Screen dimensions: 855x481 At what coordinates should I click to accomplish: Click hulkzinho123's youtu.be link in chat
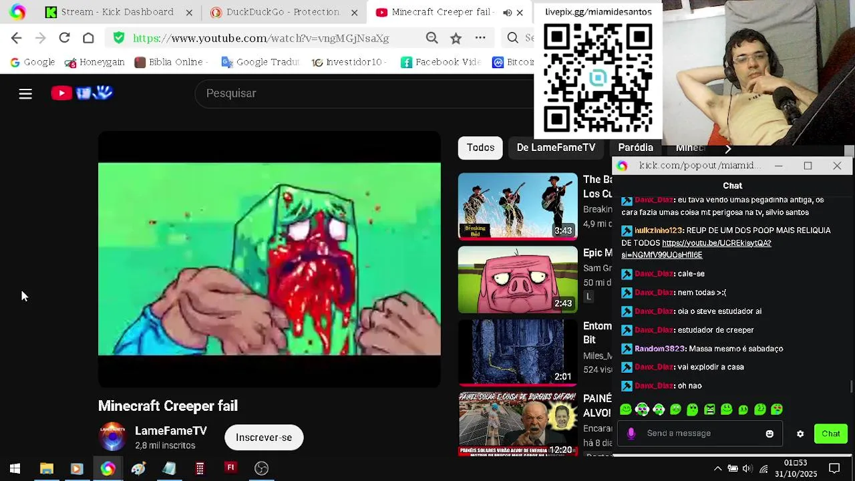[x=697, y=249]
